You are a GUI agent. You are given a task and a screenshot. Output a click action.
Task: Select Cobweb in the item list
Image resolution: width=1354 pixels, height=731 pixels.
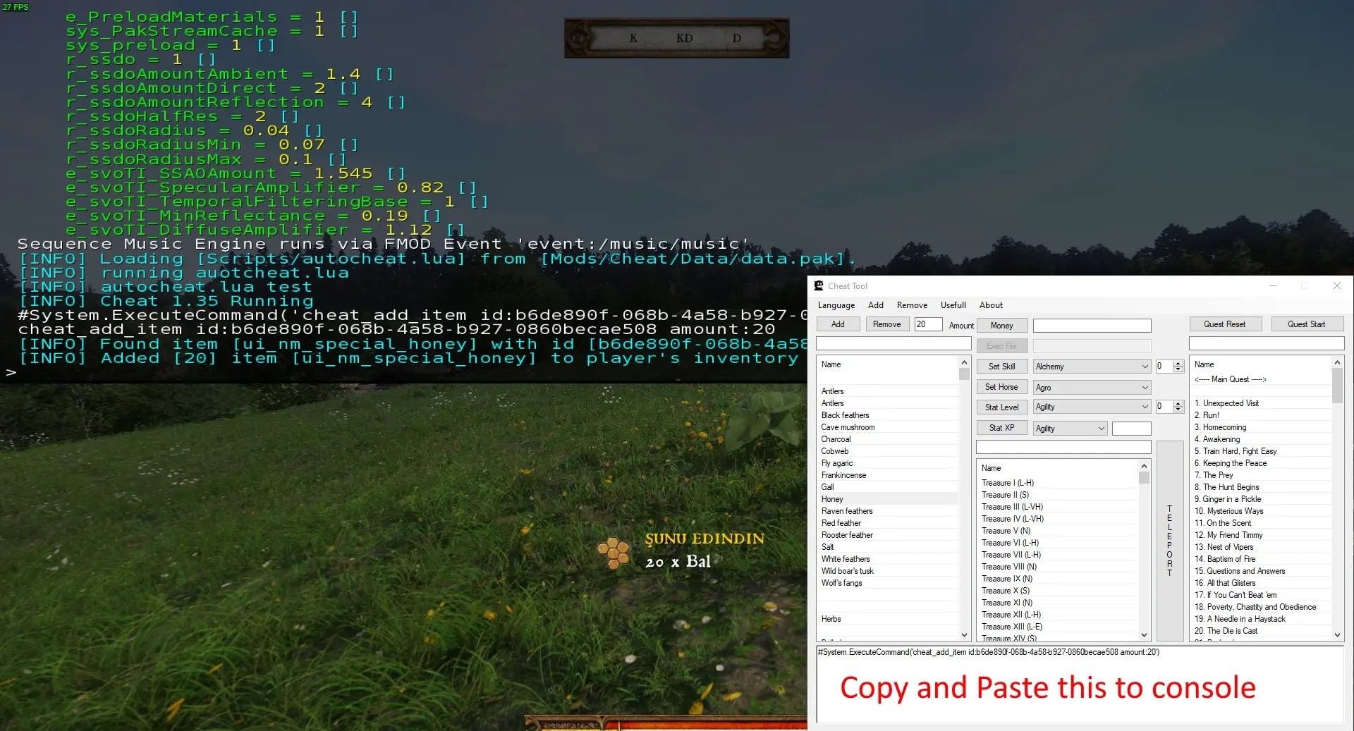click(x=887, y=451)
